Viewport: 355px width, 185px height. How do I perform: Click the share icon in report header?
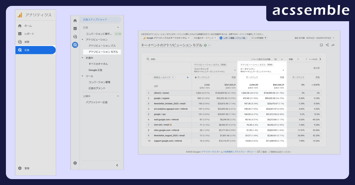coord(327,45)
